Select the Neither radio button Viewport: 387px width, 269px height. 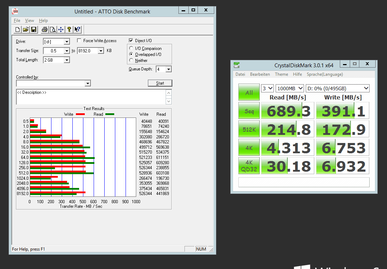131,61
